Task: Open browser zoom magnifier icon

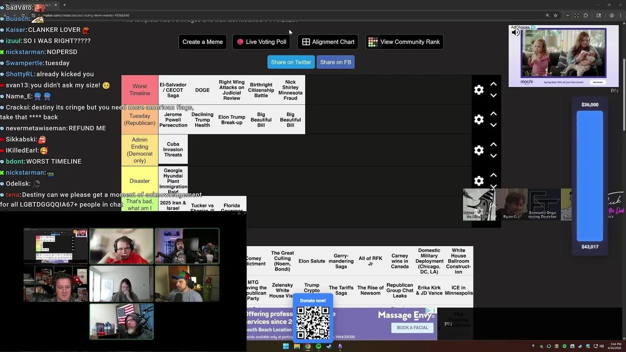Action: click(x=548, y=15)
